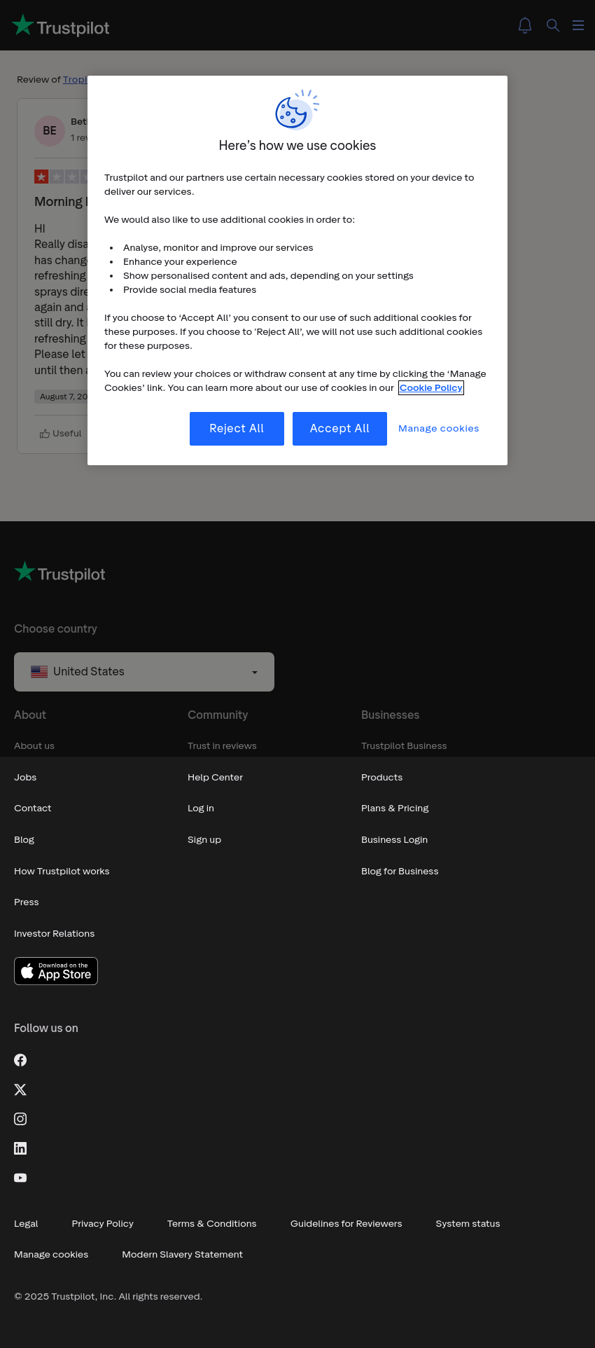The image size is (595, 1348).
Task: Click Download on the App Store badge
Action: tap(56, 971)
